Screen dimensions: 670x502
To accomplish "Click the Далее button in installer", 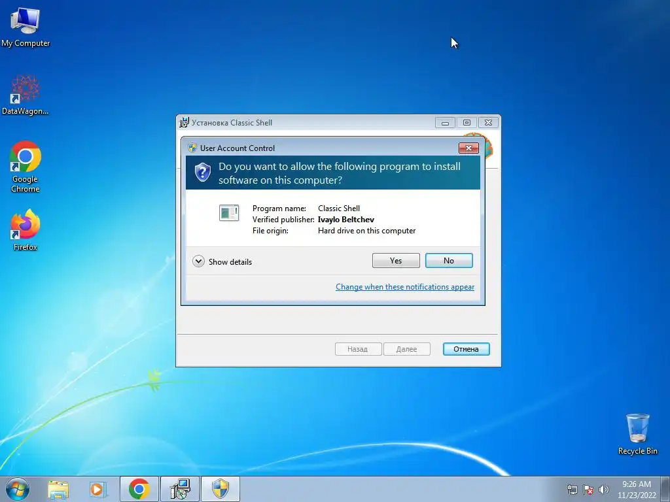I will coord(407,349).
